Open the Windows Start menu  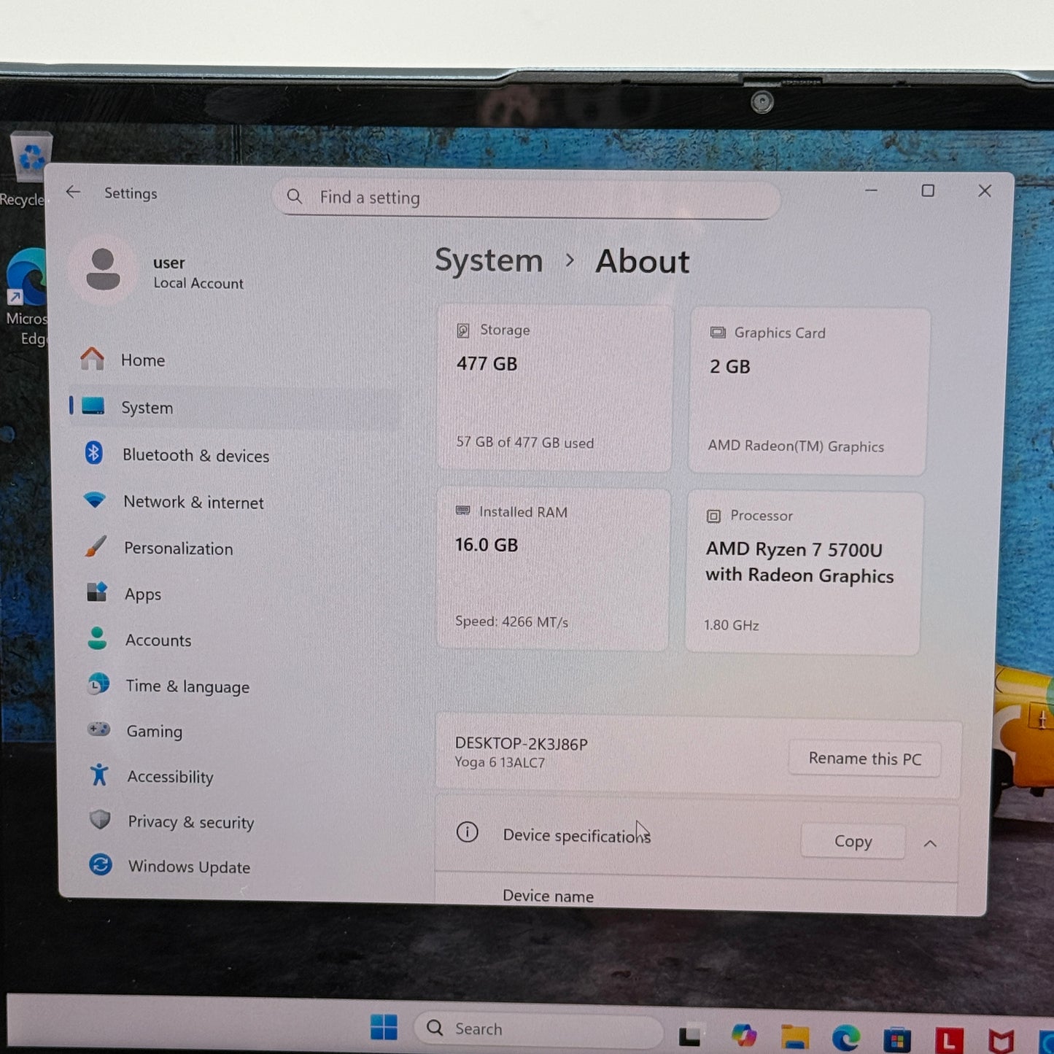pyautogui.click(x=384, y=1028)
